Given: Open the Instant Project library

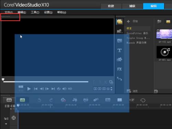Looking at the screenshot, I should 119,31.
